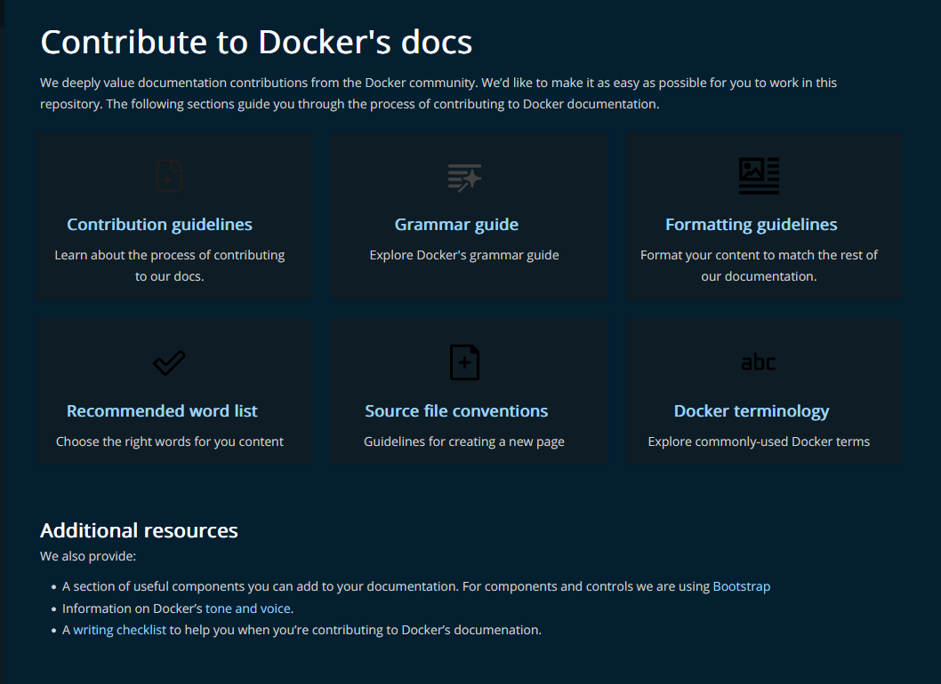
Task: Follow the writing checklist link
Action: click(x=119, y=630)
